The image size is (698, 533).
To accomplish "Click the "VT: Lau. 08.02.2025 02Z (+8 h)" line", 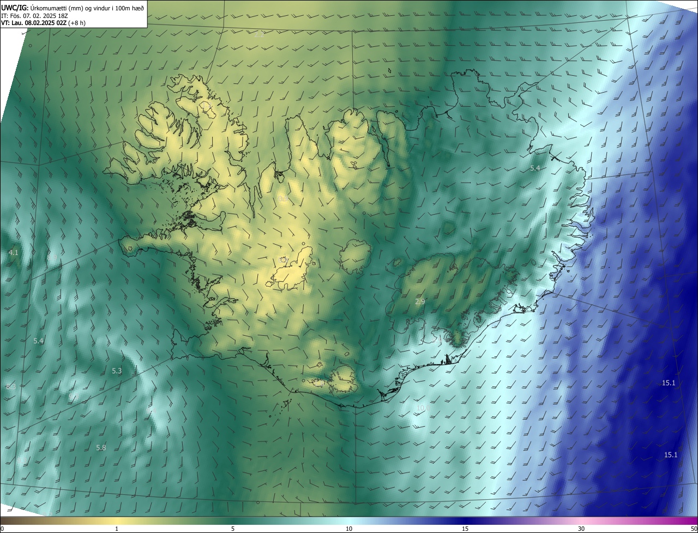I will click(43, 23).
